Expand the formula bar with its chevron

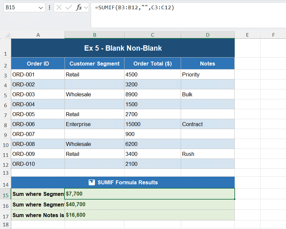(x=86, y=7)
